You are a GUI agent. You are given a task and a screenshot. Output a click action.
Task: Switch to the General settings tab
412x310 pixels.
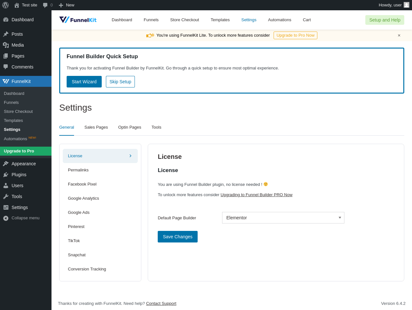(67, 127)
